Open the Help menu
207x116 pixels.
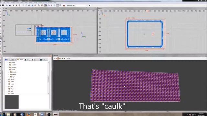point(55,3)
